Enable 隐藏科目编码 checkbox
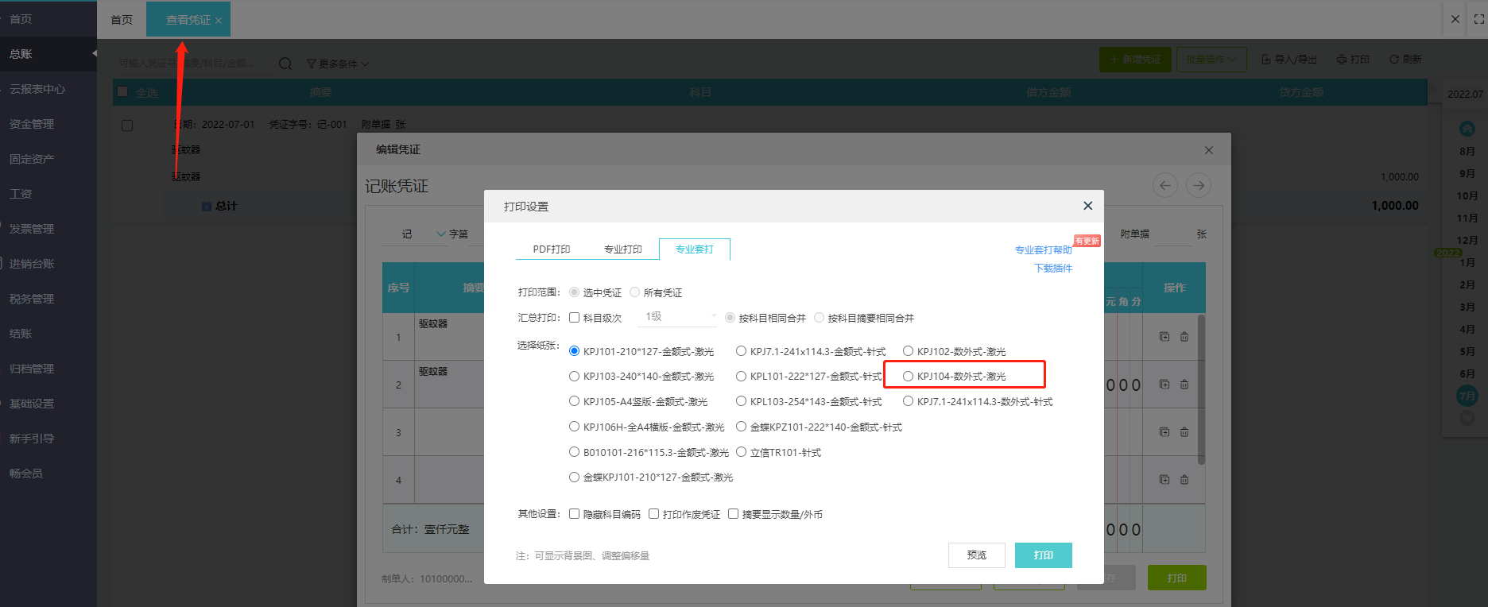Screen dimensions: 1488x607 pos(574,514)
